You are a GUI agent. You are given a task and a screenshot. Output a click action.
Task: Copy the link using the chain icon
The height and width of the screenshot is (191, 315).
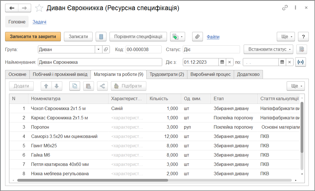[285, 8]
